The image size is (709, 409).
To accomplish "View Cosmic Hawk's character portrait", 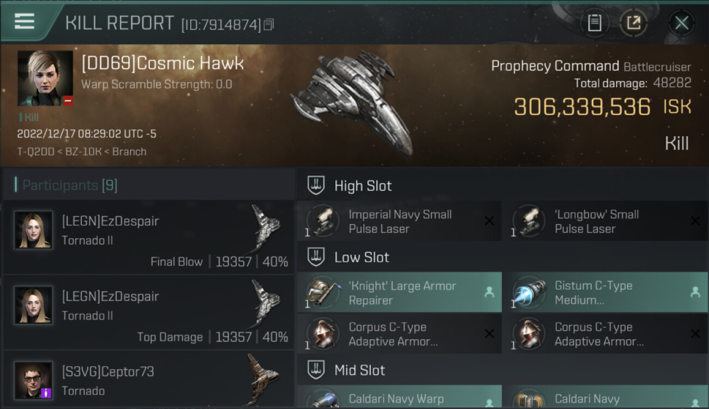I will [x=45, y=79].
